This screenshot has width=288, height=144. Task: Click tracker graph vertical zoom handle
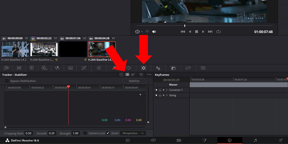(x=148, y=122)
